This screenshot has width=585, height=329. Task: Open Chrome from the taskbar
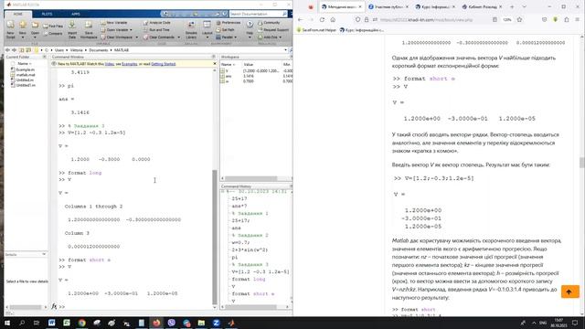click(x=81, y=323)
